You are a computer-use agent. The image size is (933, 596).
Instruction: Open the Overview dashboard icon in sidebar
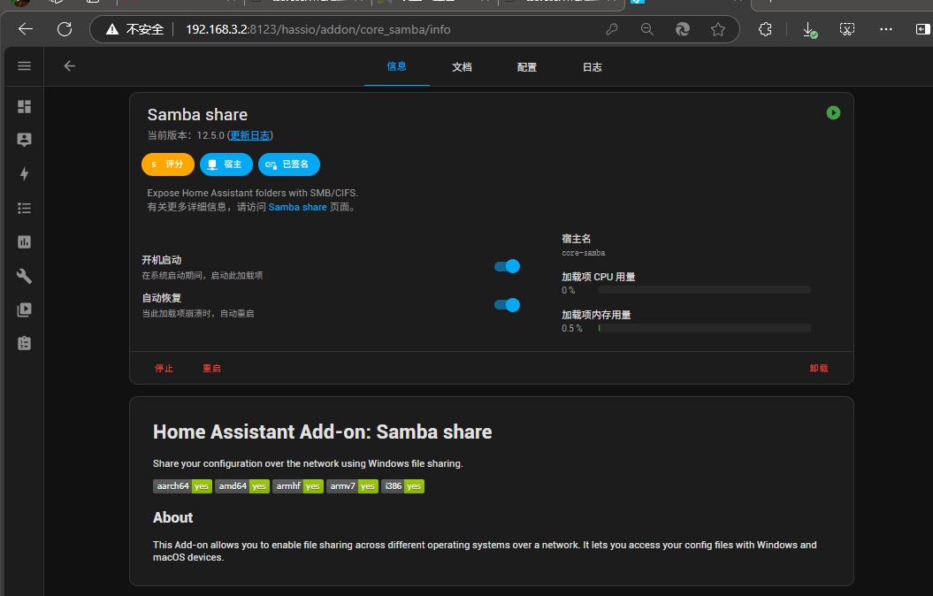click(x=24, y=106)
